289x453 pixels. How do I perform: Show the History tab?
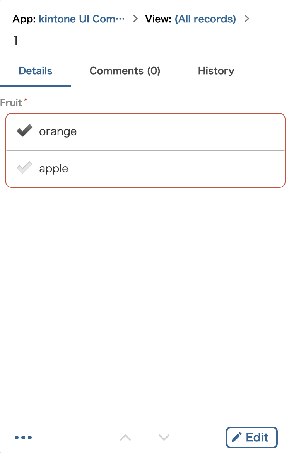click(x=216, y=71)
